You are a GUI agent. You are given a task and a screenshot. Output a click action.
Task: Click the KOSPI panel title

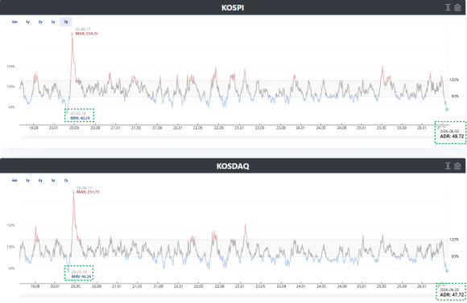pyautogui.click(x=233, y=8)
